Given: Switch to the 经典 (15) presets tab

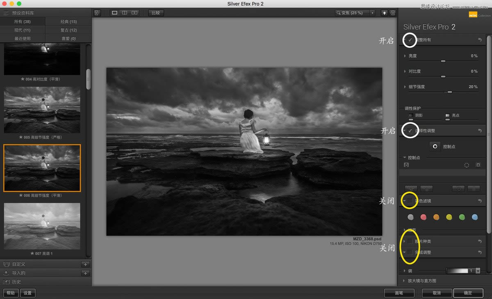Looking at the screenshot, I should [x=68, y=21].
